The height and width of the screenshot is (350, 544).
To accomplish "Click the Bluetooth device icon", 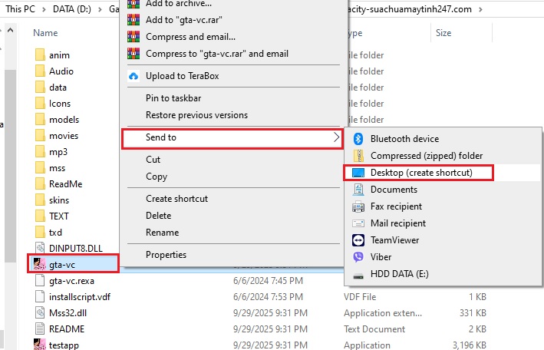I will coord(358,139).
